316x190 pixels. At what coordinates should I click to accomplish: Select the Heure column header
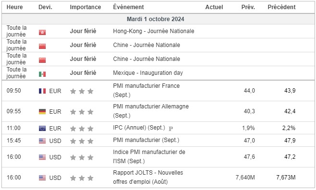click(14, 7)
